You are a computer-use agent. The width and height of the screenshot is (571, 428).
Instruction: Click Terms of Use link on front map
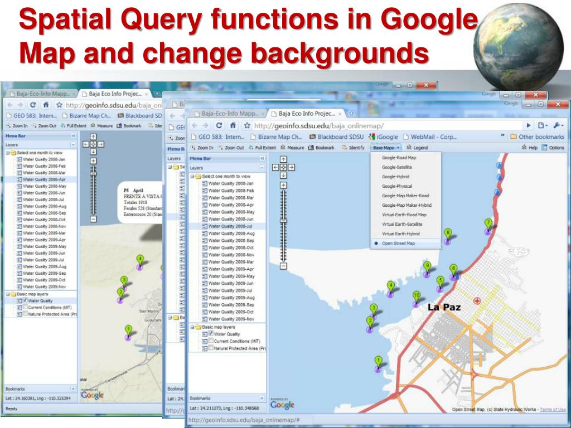point(553,410)
